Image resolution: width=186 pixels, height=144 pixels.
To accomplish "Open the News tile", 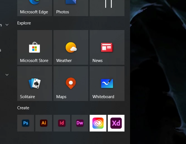I will pyautogui.click(x=107, y=47).
